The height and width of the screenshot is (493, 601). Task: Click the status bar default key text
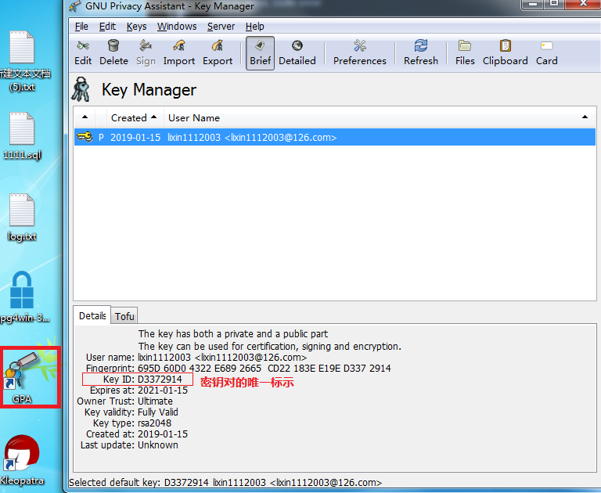[225, 483]
